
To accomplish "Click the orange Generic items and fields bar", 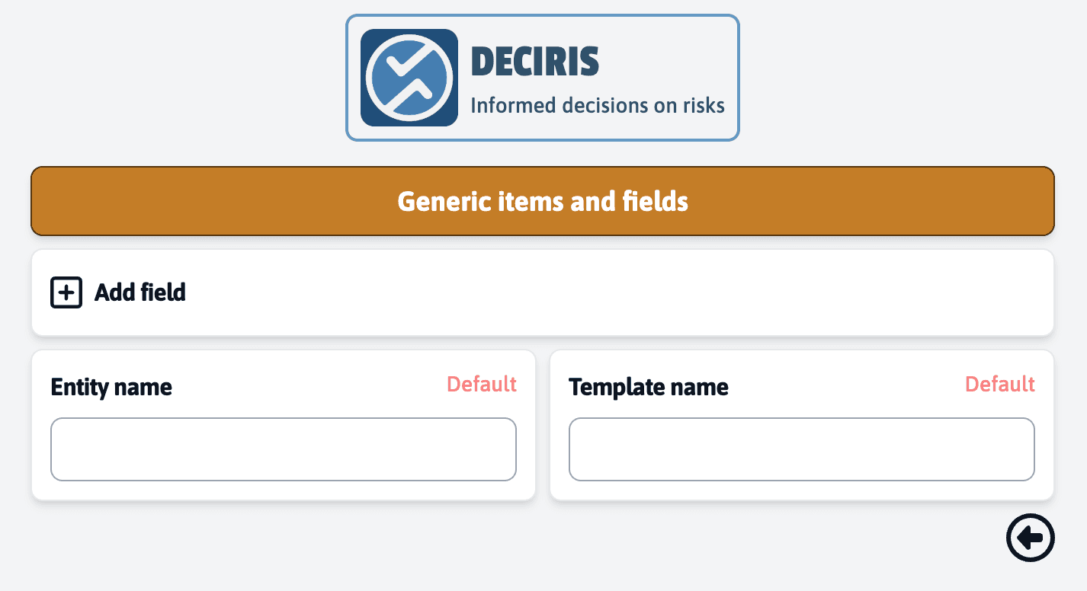I will pos(542,201).
